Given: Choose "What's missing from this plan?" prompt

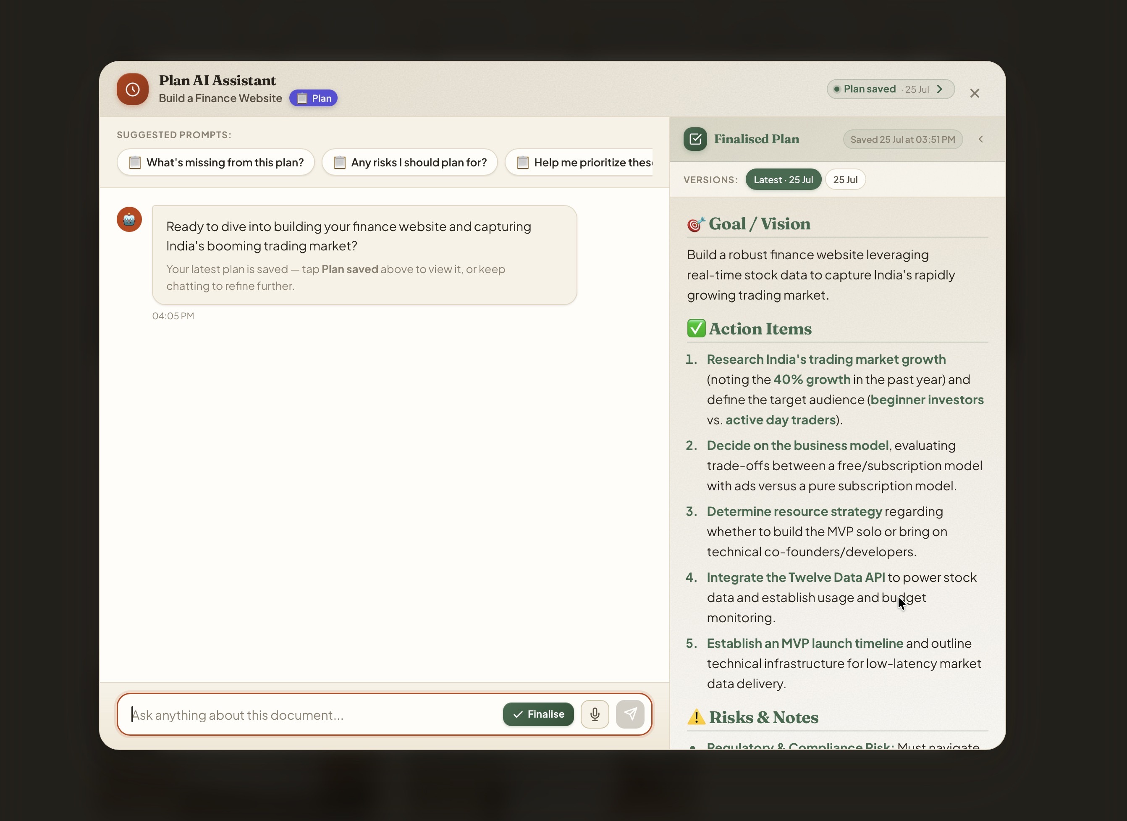Looking at the screenshot, I should click(216, 163).
